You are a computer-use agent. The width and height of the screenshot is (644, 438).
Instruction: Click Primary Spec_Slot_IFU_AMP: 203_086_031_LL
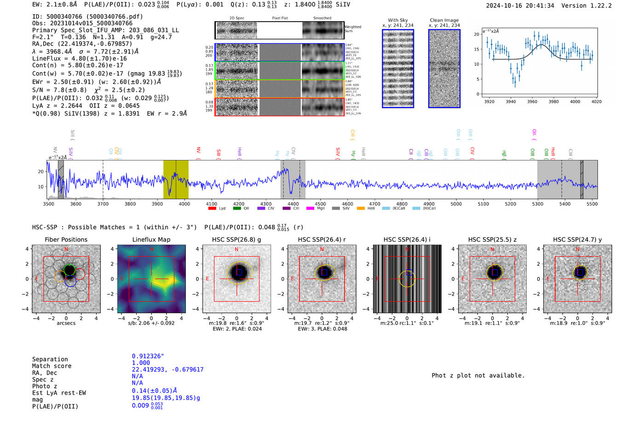pos(106,30)
